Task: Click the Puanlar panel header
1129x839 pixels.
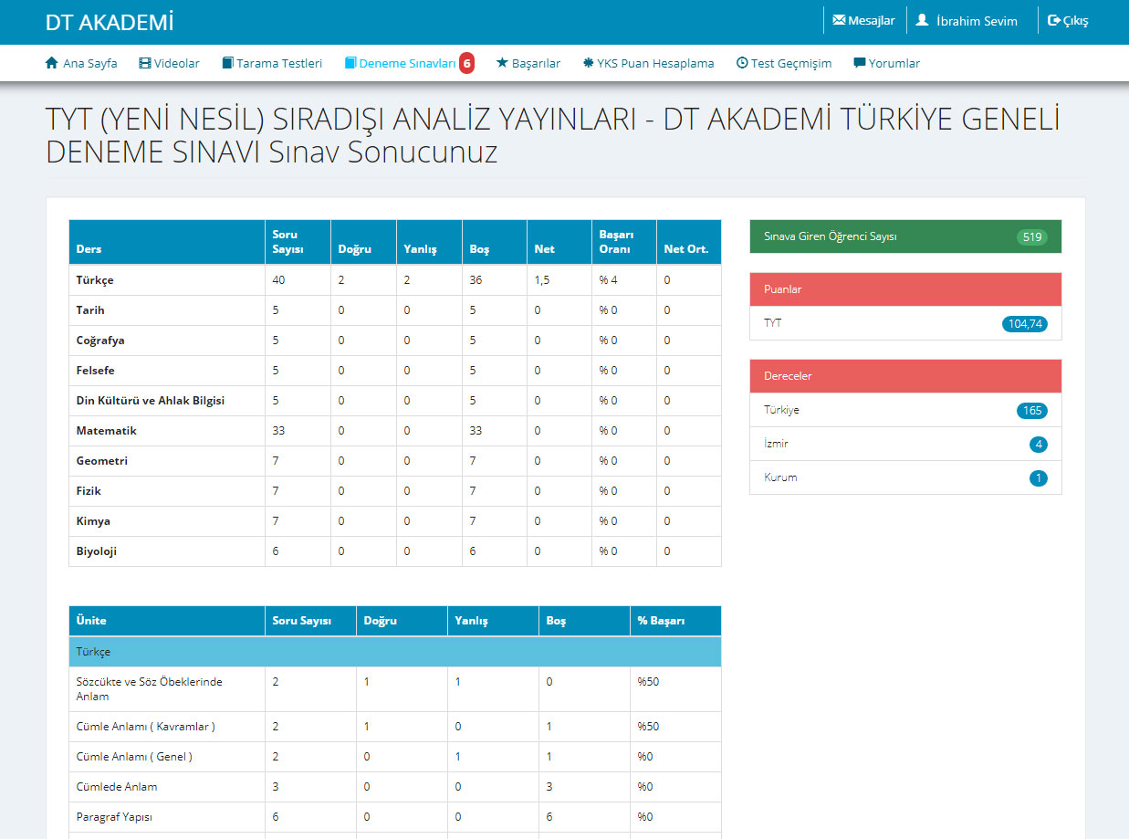Action: pos(905,289)
